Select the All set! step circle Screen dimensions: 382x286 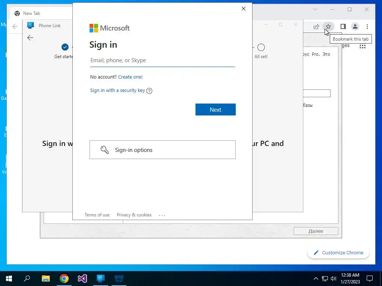[261, 47]
